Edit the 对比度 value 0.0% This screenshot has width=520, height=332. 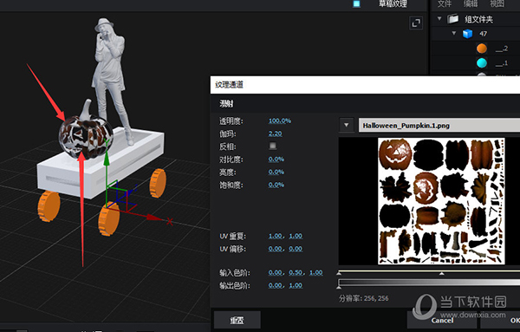[x=276, y=159]
